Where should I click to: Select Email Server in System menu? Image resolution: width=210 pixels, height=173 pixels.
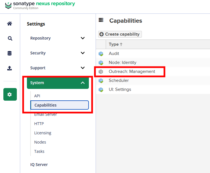[45, 114]
